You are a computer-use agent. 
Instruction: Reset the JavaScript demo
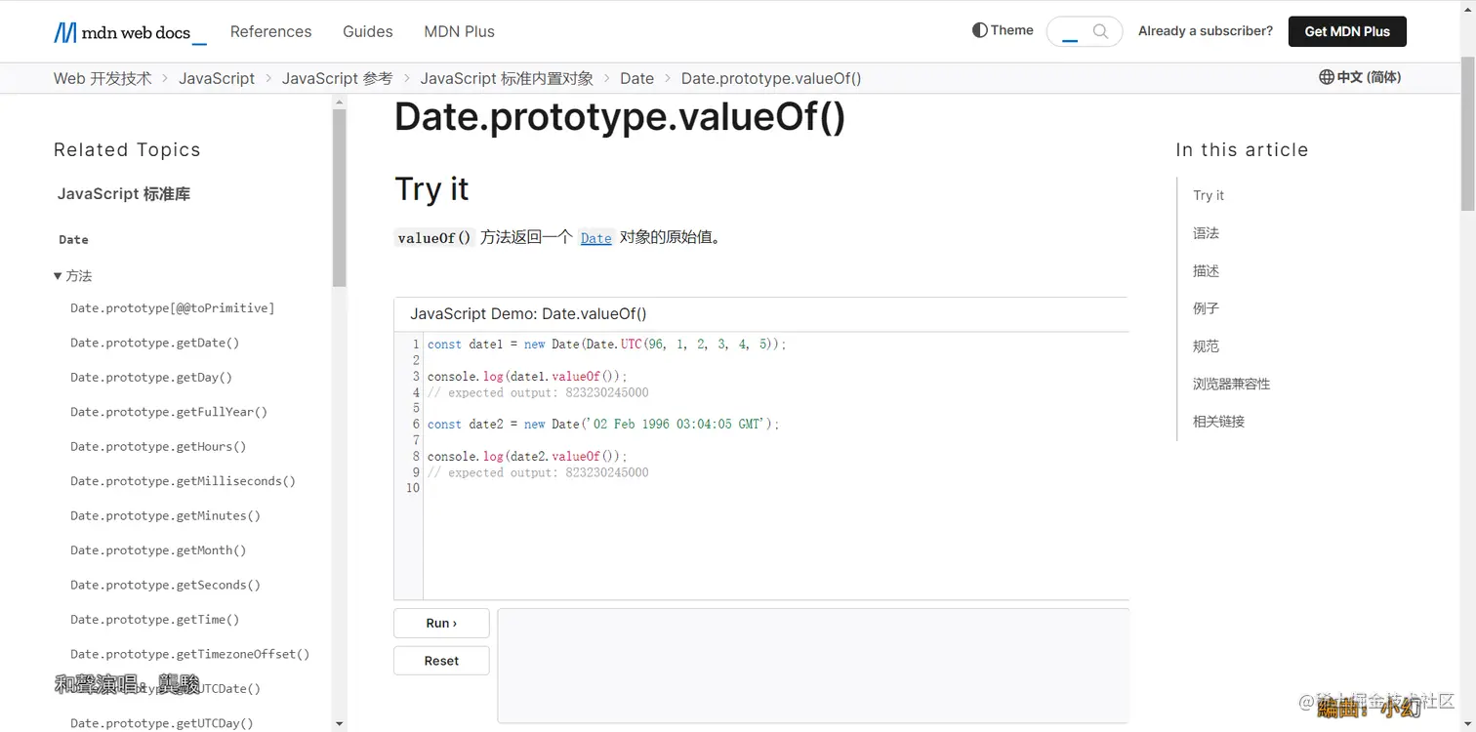click(441, 661)
